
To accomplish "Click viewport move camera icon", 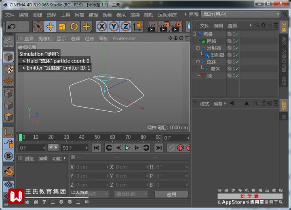I will click(170, 38).
